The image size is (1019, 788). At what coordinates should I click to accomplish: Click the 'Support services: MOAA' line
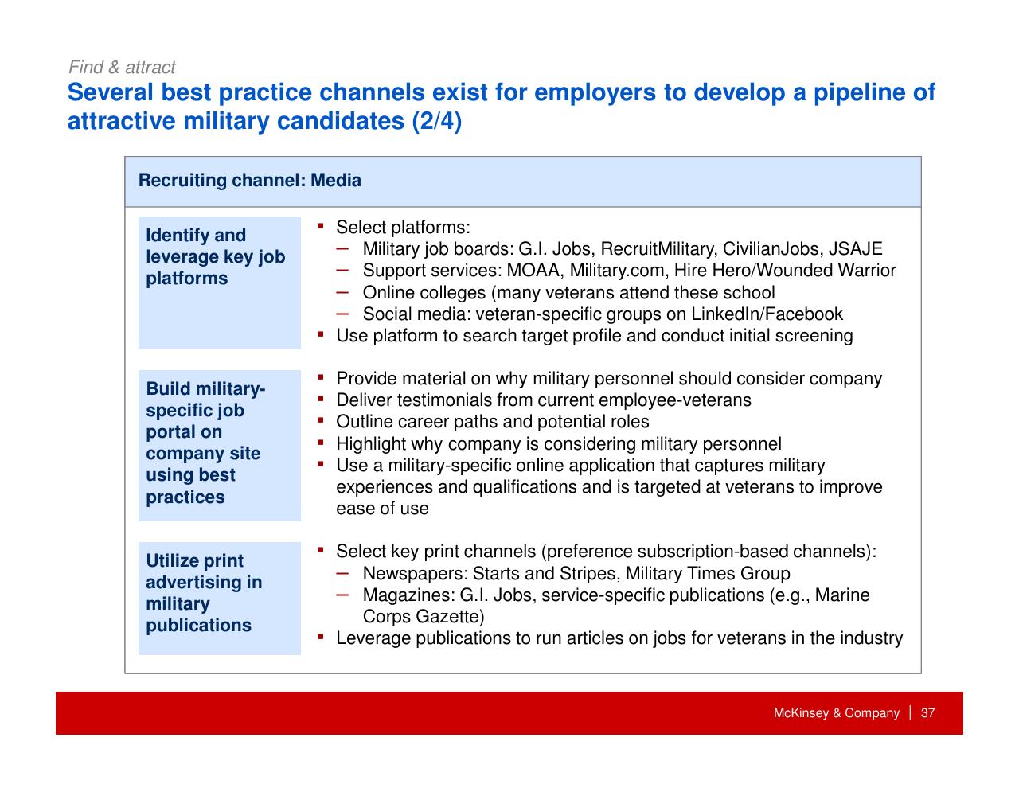629,271
